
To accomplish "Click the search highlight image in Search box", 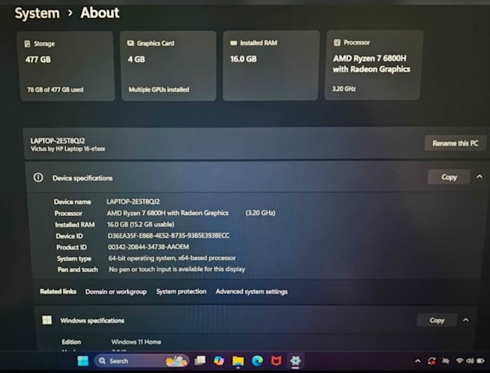I will pyautogui.click(x=177, y=361).
